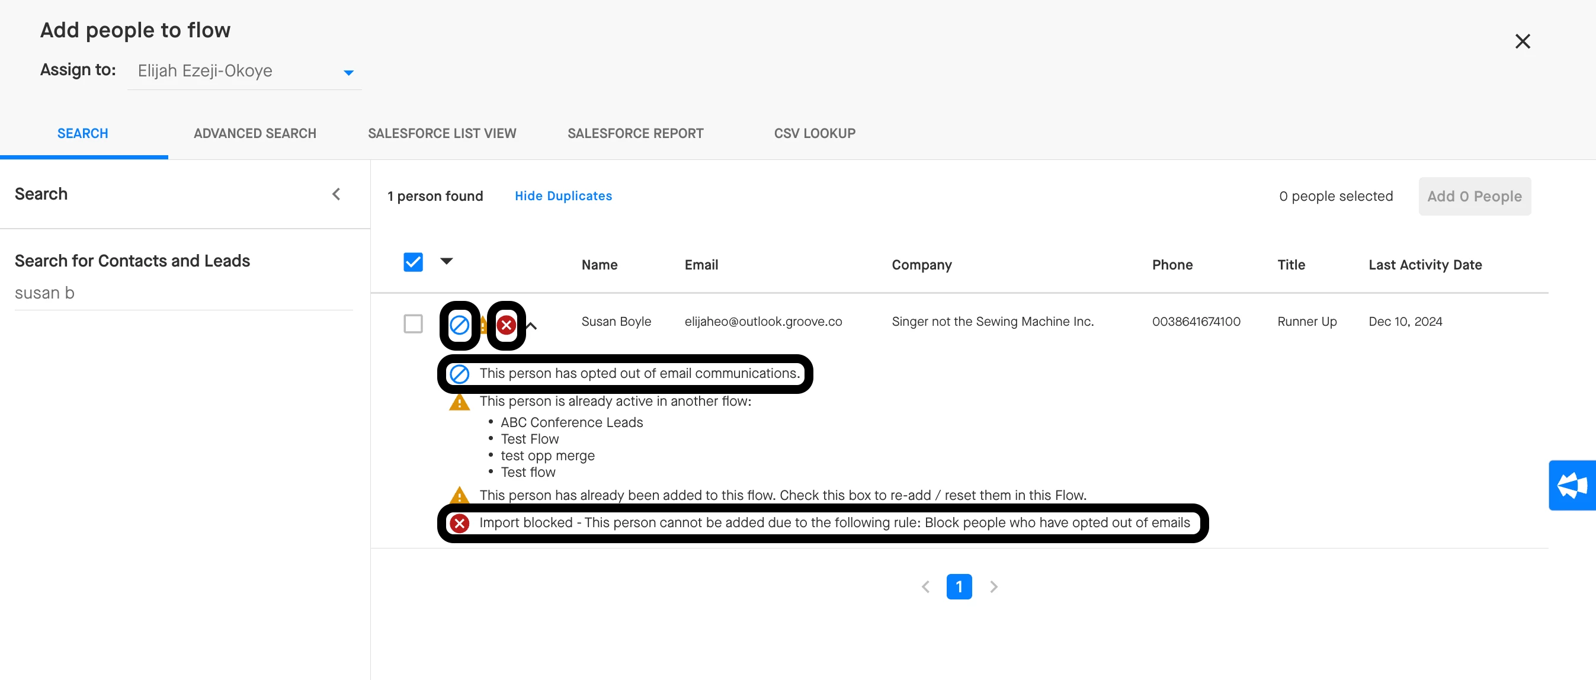Open the CSV Lookup tab
This screenshot has height=680, width=1596.
814,134
